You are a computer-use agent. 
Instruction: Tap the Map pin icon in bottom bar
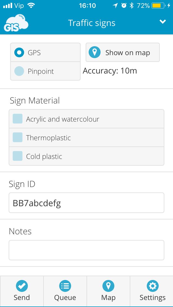pos(108,286)
